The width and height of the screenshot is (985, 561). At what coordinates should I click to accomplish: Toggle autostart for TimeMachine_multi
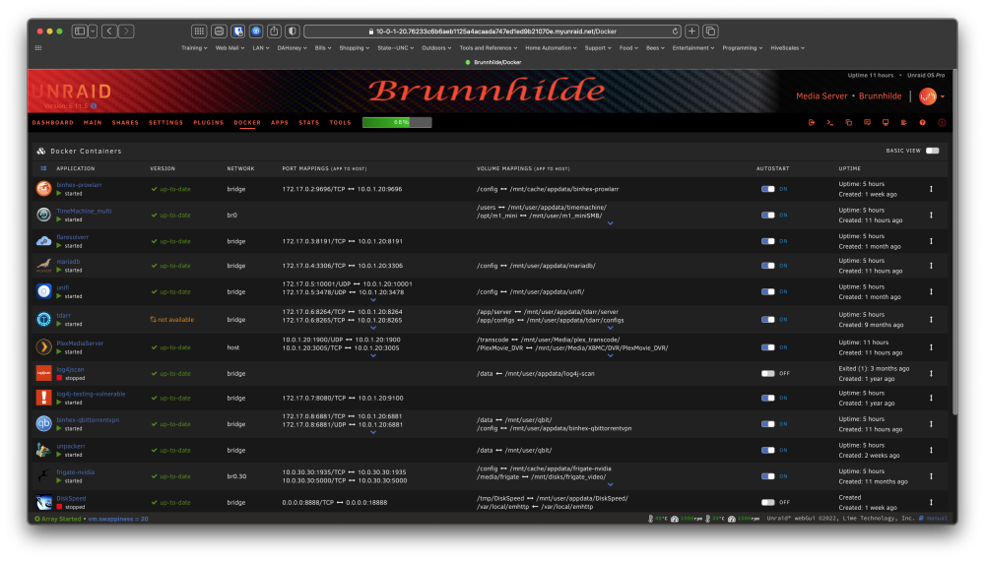click(767, 216)
